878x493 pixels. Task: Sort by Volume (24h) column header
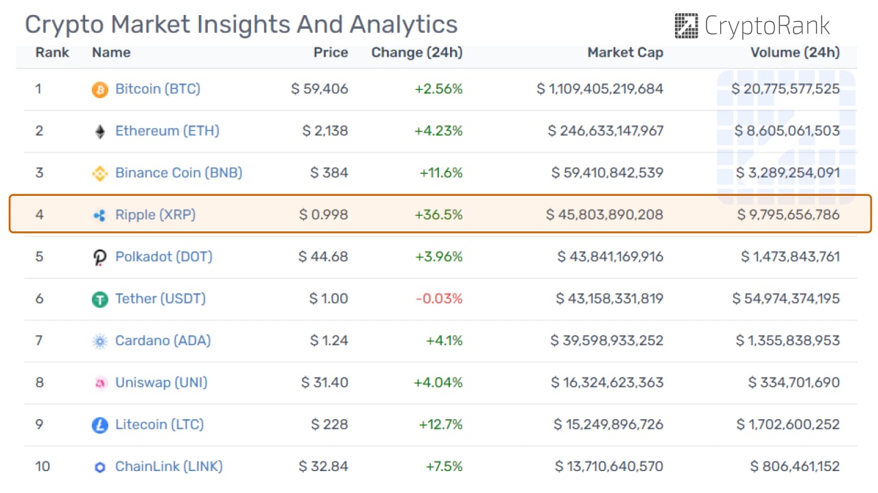tap(795, 53)
